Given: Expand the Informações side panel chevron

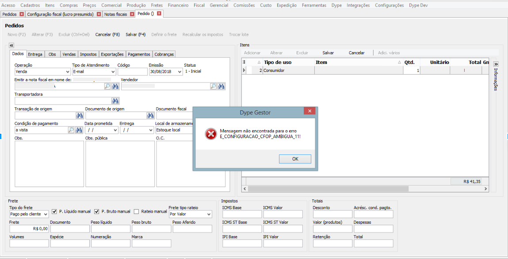Looking at the screenshot, I should (495, 64).
